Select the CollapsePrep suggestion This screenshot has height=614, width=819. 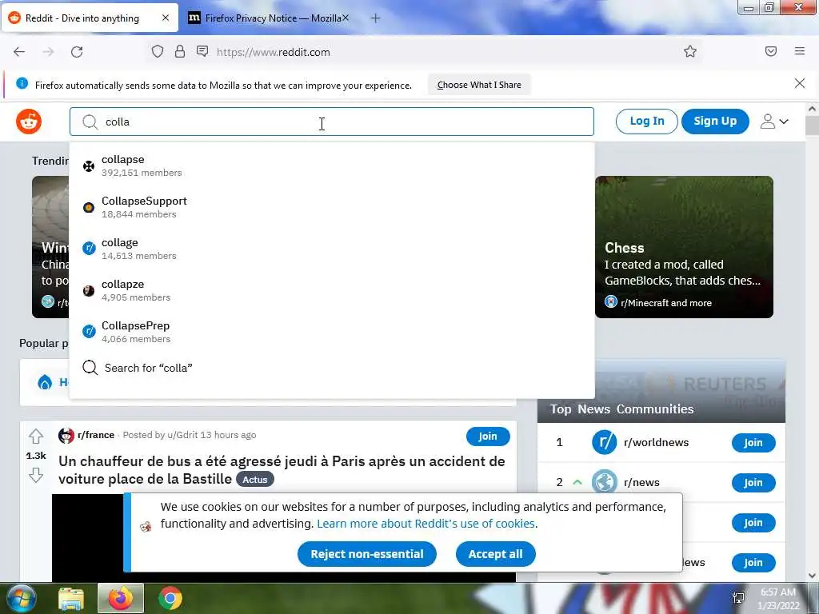(x=332, y=332)
